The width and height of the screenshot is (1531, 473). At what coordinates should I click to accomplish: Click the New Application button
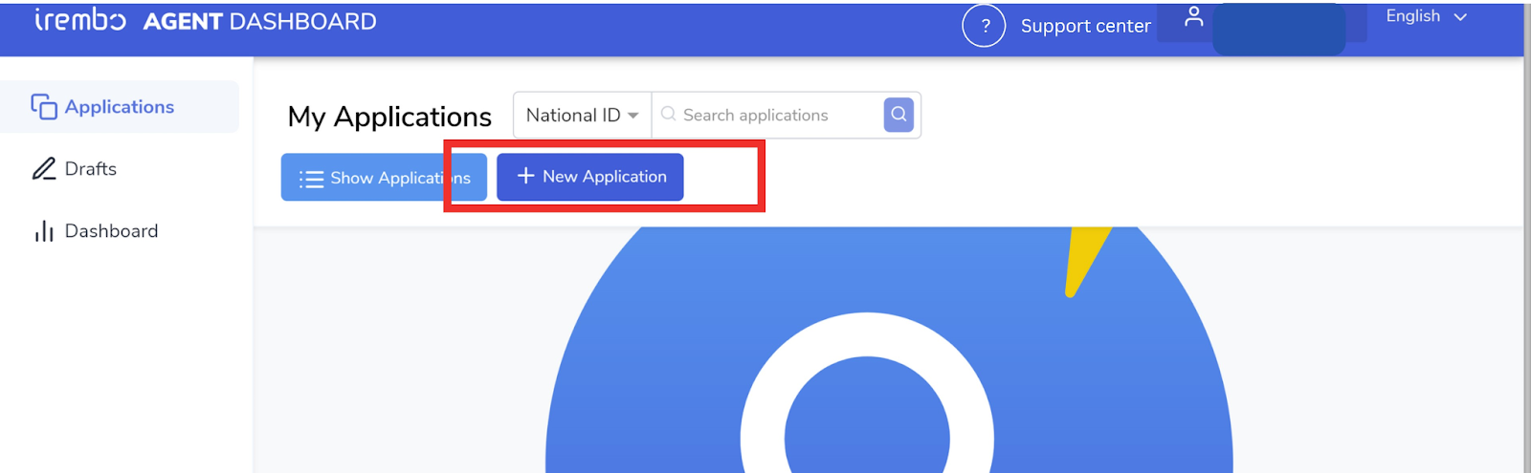pos(589,177)
